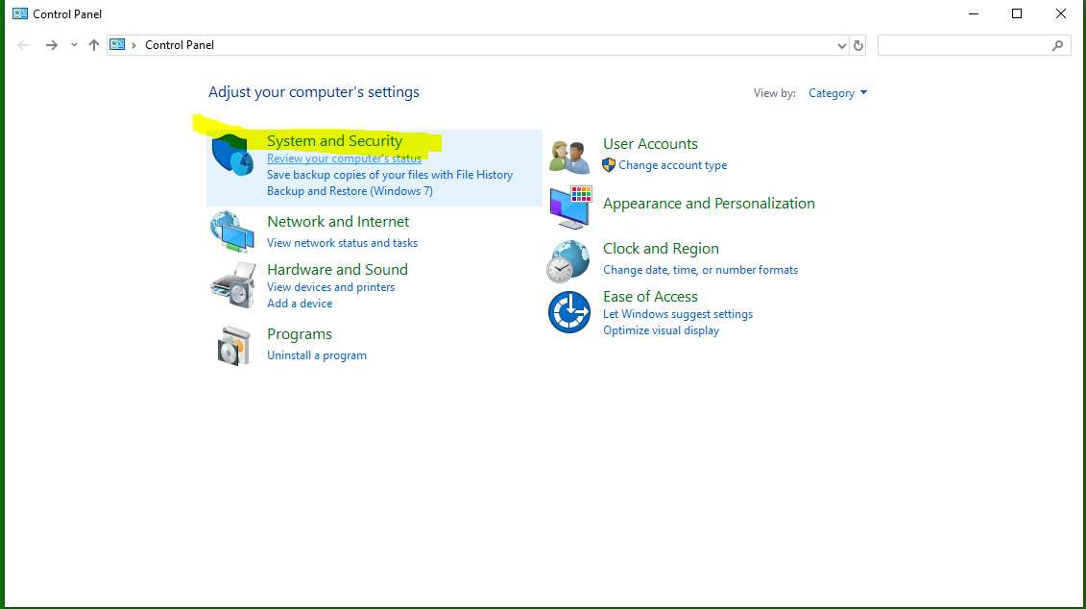Open Programs heading
This screenshot has width=1086, height=609.
click(300, 334)
